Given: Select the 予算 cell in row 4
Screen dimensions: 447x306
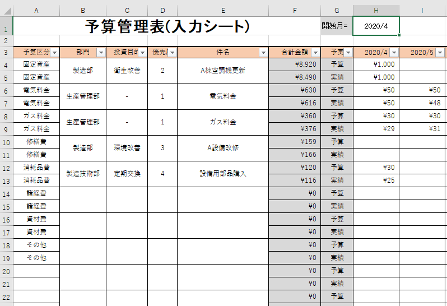Looking at the screenshot, I should point(337,64).
